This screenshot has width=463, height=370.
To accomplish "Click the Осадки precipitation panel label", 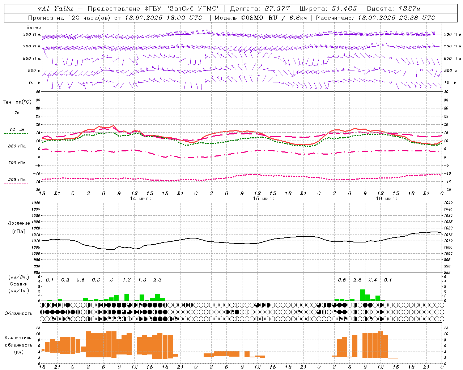I will pos(18,284).
